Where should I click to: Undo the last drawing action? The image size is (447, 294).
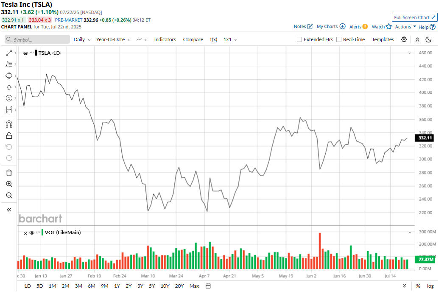[9, 147]
